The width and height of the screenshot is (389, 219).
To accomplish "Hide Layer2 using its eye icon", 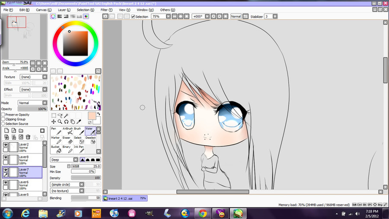I will [6, 144].
